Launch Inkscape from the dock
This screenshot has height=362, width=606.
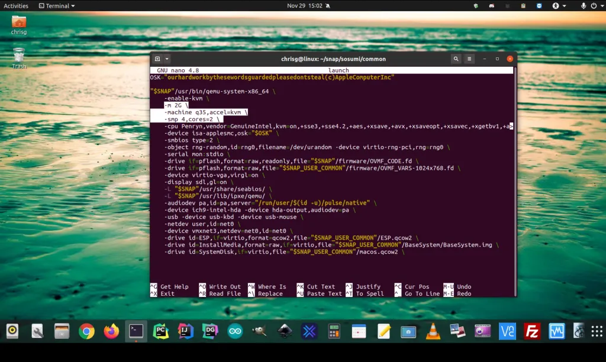pos(285,331)
